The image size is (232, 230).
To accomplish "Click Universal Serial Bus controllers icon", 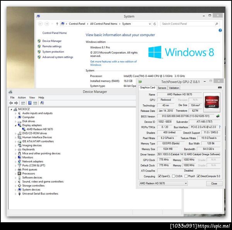I will tap(19, 194).
